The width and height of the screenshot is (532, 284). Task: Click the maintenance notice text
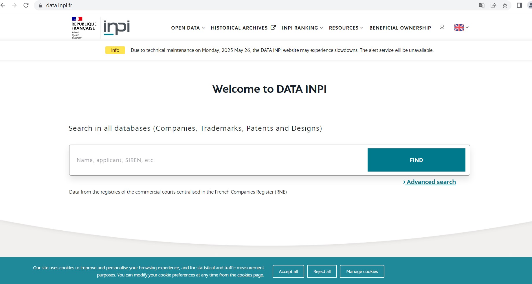point(282,50)
